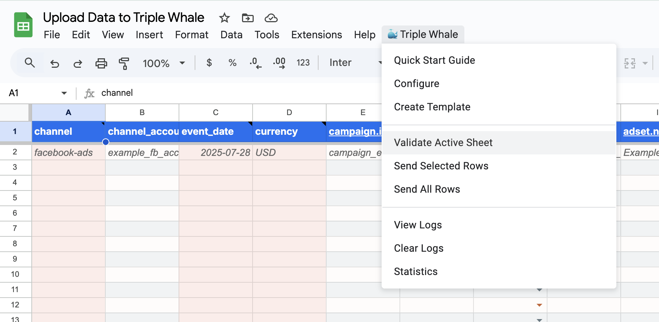Format as percent

(232, 63)
